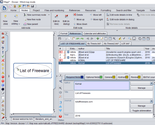Image resolution: width=155 pixels, height=125 pixels.
Task: Select table row 4 with author KOMAL
Action: click(107, 60)
